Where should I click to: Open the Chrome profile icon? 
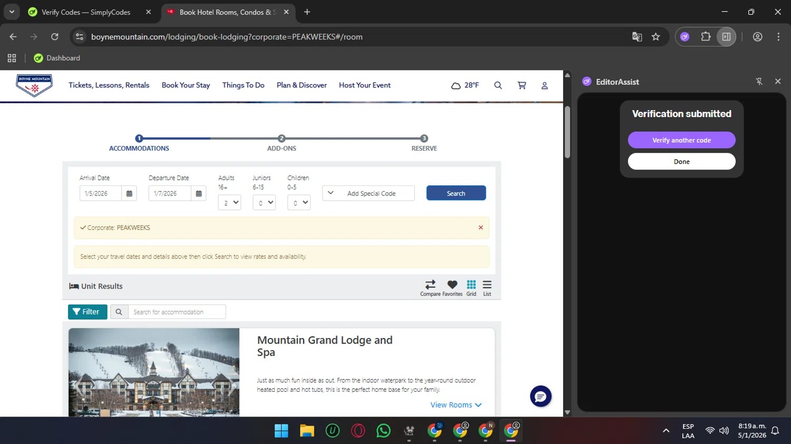(758, 37)
